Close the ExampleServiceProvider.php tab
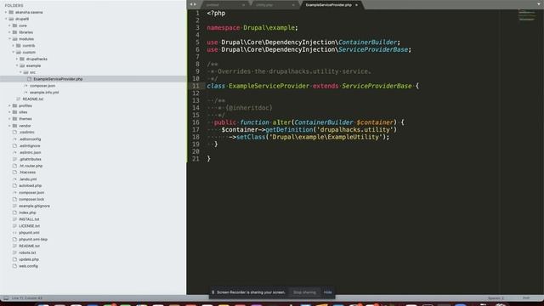 coord(356,5)
